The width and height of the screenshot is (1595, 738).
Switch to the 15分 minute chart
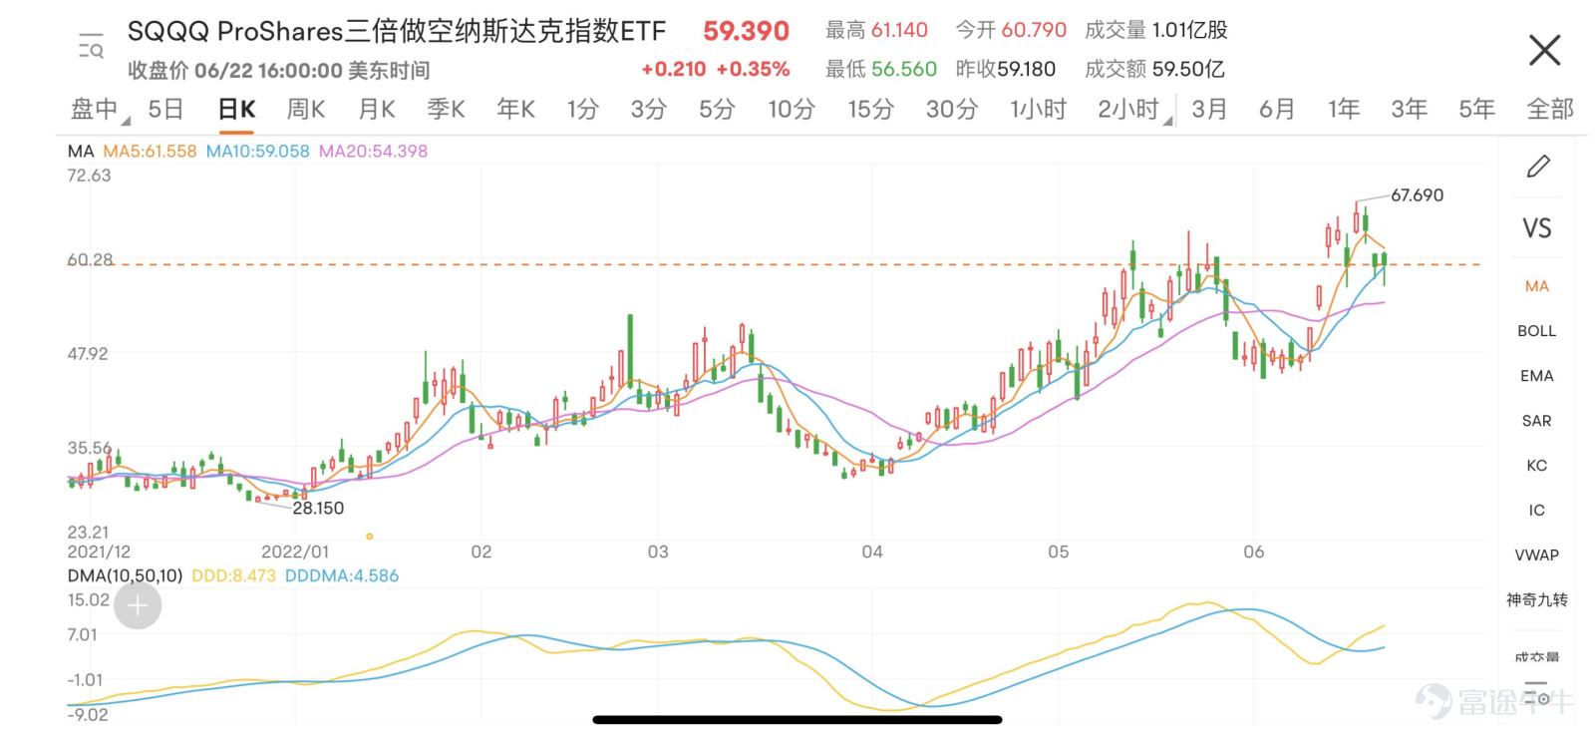coord(871,109)
